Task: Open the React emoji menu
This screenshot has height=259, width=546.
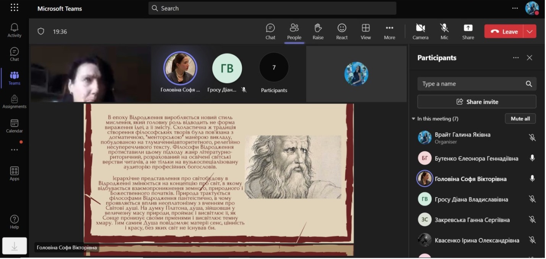Action: [342, 31]
